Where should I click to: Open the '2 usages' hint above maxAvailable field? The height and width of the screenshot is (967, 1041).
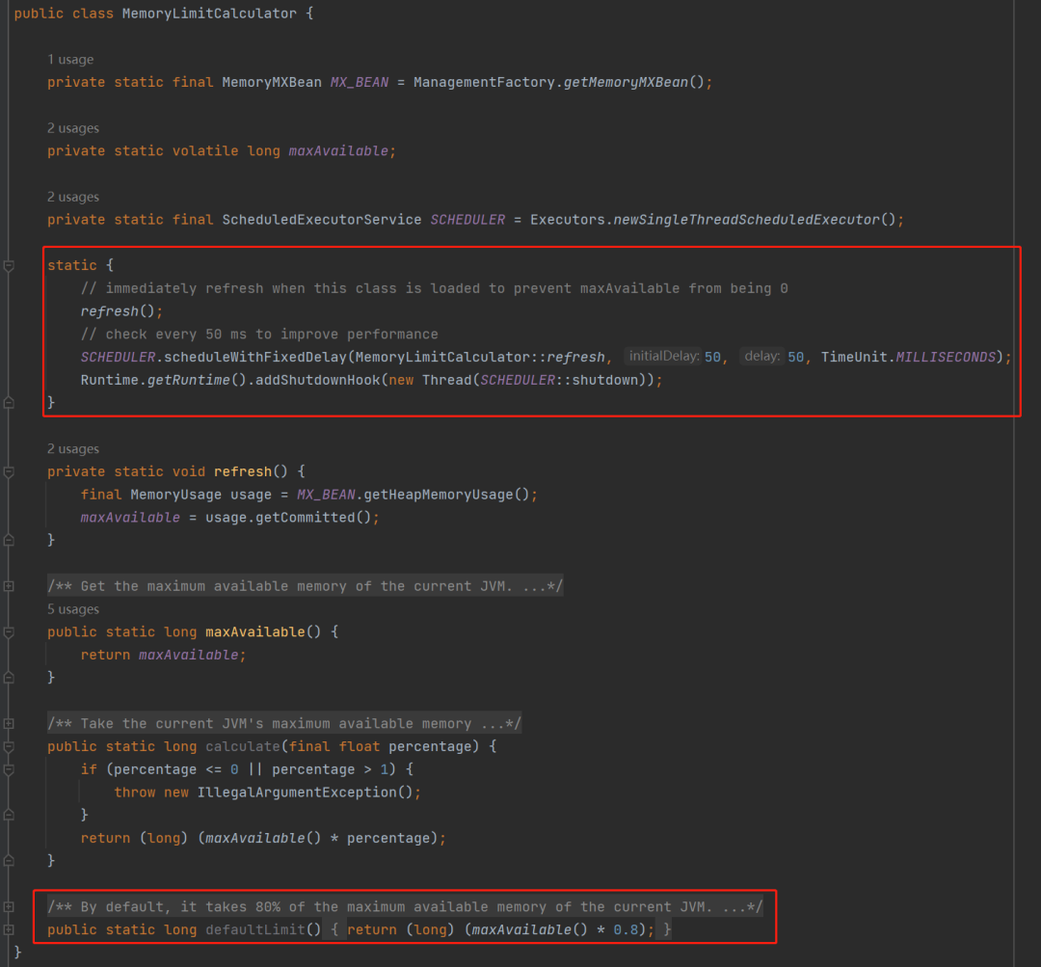point(73,128)
